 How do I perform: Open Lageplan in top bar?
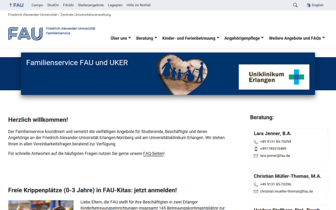(x=115, y=5)
